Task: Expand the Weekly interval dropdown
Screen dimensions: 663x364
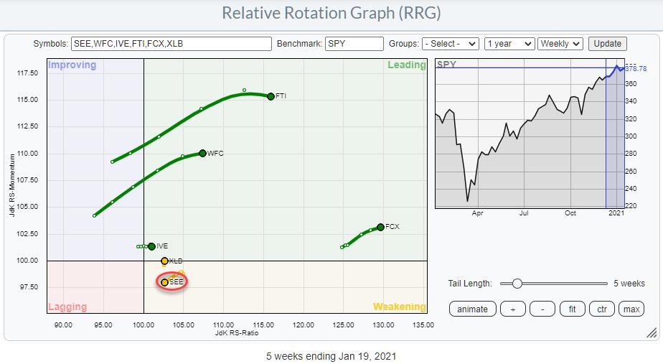Action: click(560, 44)
